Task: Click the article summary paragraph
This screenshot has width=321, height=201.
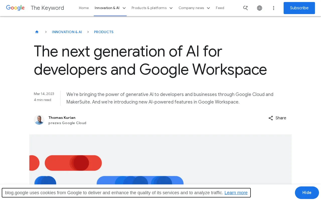Action: pyautogui.click(x=170, y=98)
